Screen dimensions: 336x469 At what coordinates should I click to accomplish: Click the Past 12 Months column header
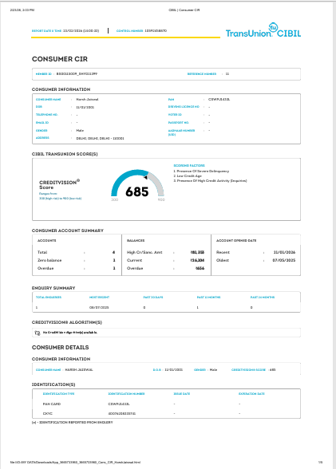click(208, 298)
